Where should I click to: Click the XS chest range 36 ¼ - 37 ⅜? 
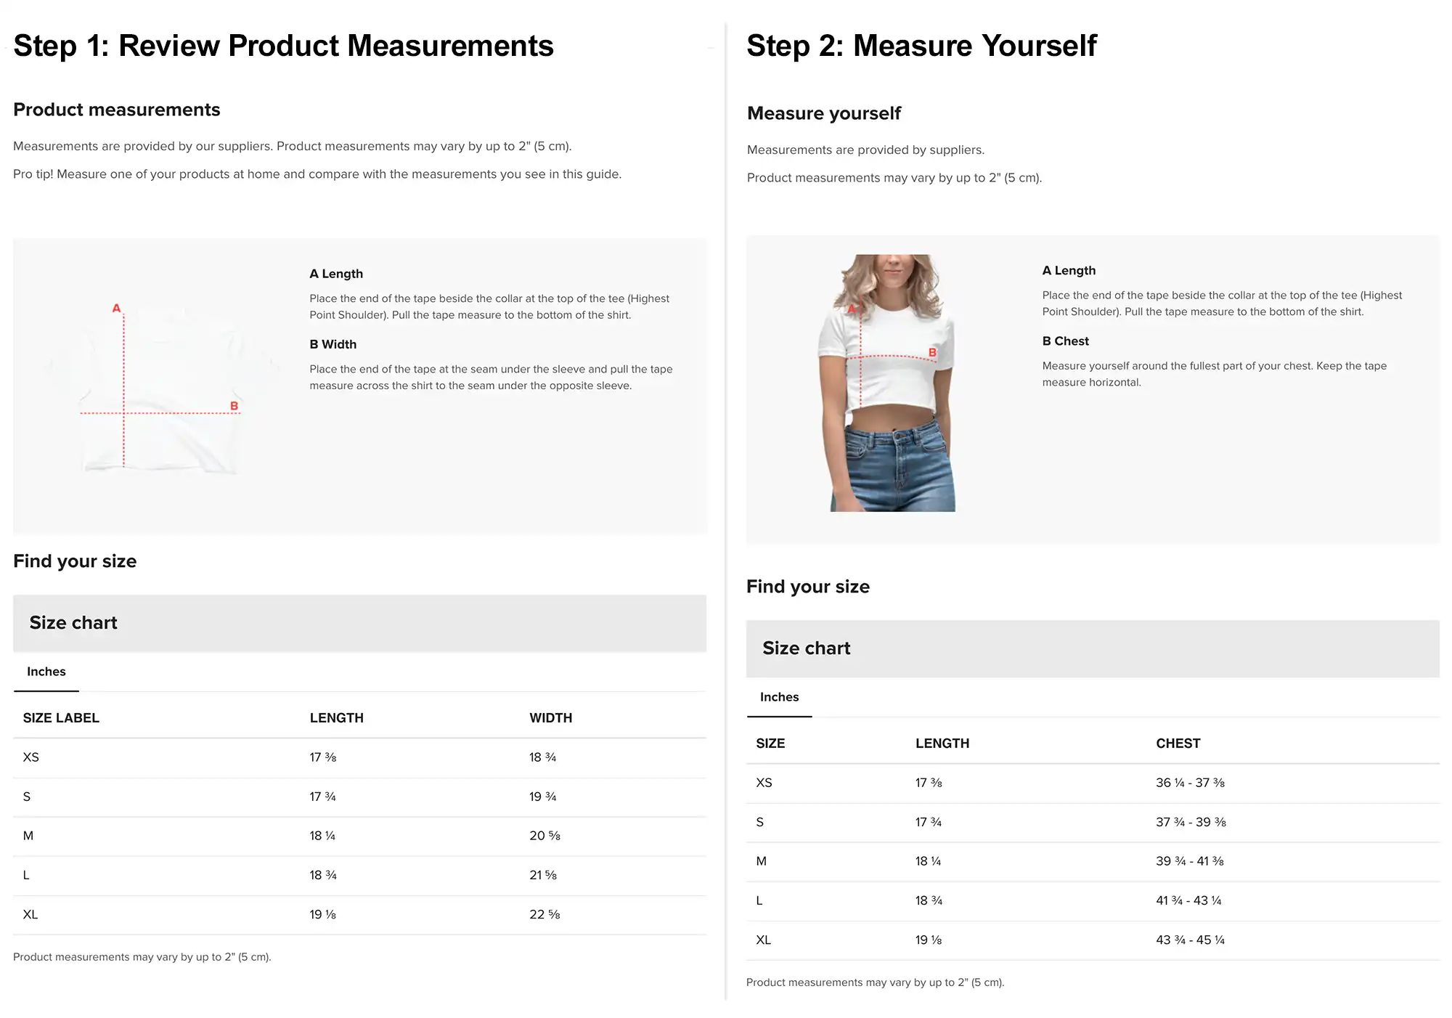[1190, 783]
